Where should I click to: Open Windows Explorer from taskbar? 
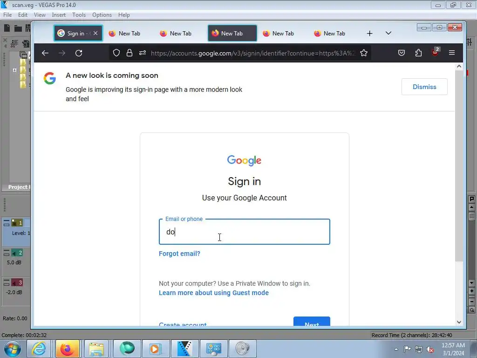pyautogui.click(x=96, y=349)
